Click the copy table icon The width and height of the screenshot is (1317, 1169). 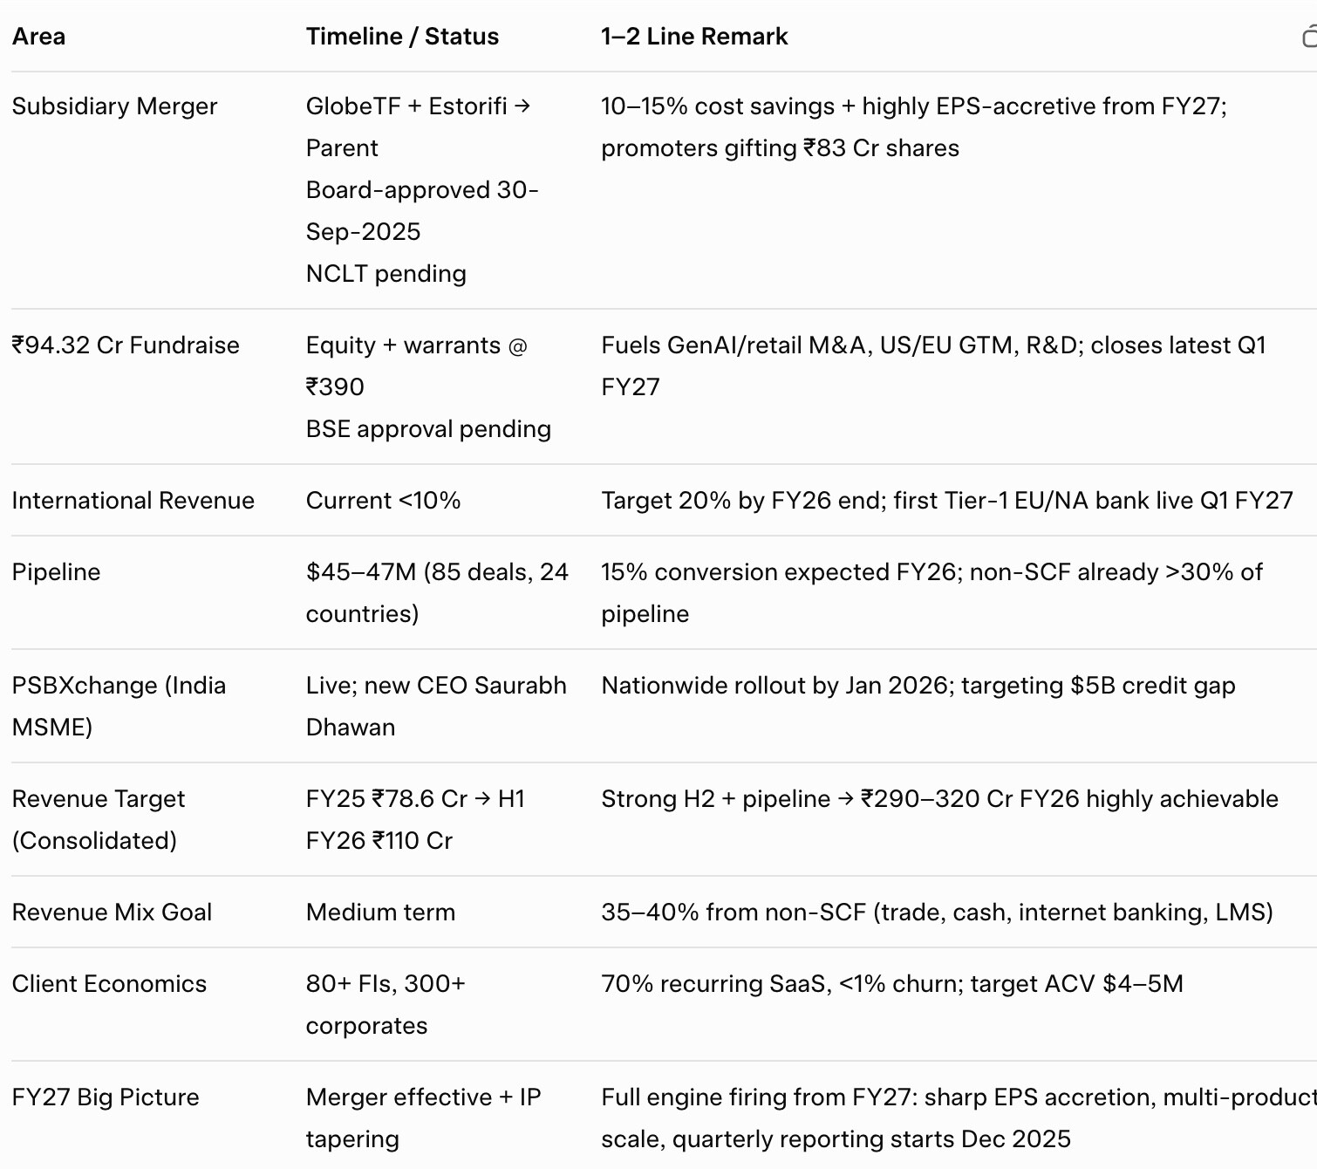pyautogui.click(x=1309, y=37)
